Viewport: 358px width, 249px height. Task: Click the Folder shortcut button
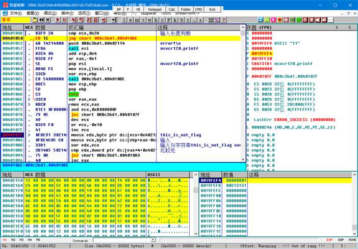coord(186,9)
